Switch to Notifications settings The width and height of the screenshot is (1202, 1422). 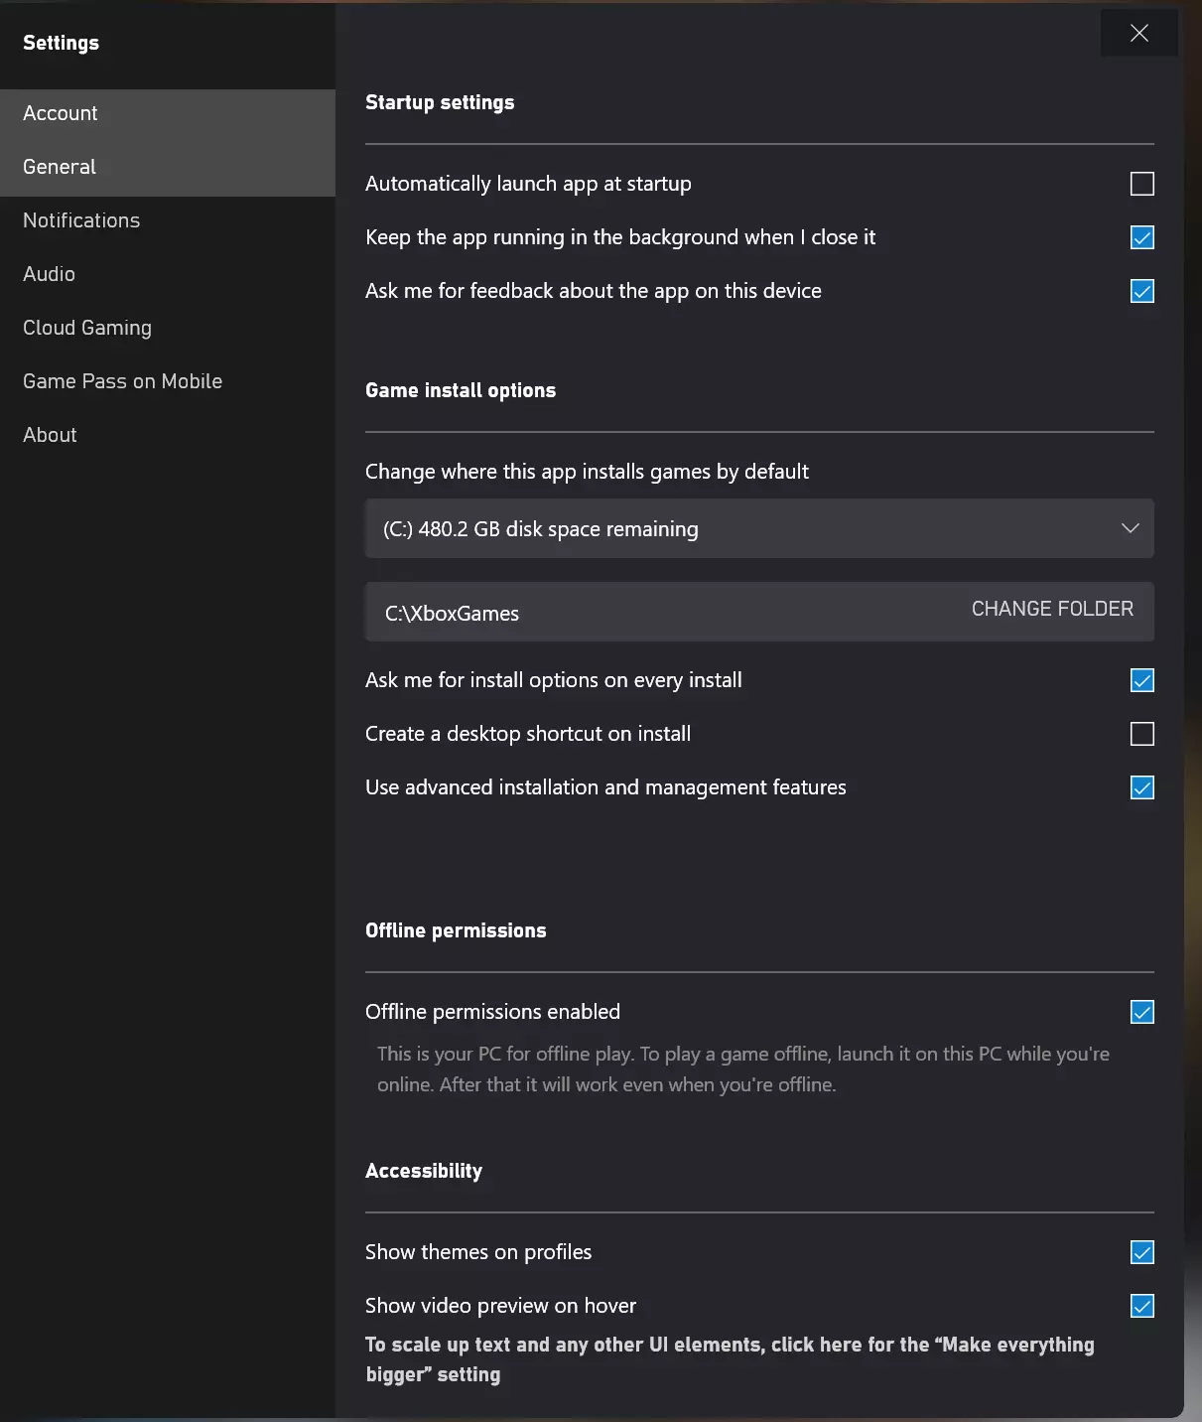click(81, 220)
